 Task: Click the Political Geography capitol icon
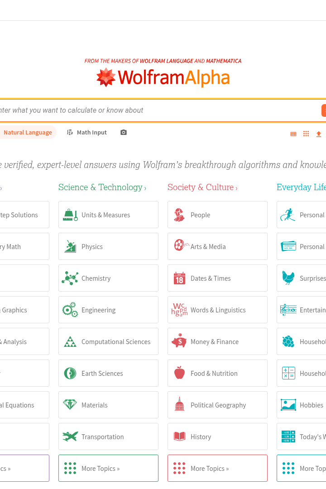179,404
